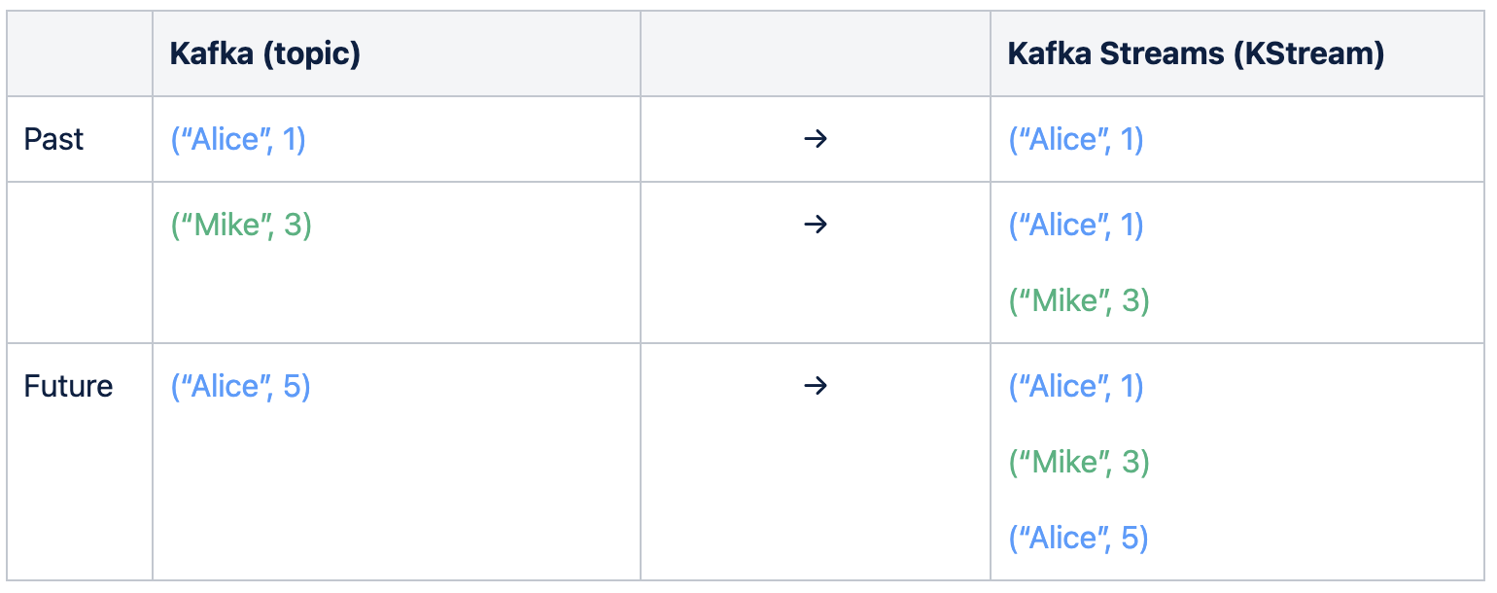This screenshot has height=593, width=1497.
Task: Click (“Mike”, 3) in the KStream Future row
Action: 1079,462
